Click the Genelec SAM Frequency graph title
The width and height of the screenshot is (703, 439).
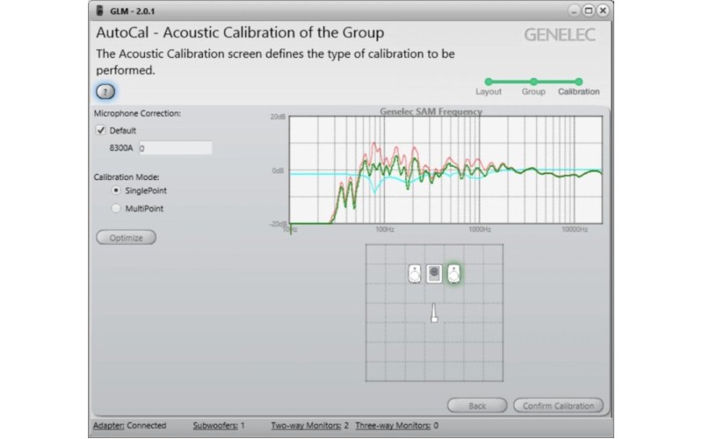(431, 112)
